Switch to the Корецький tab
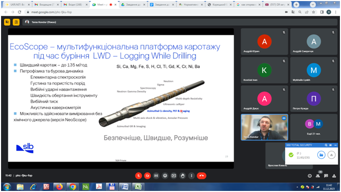The width and height of the screenshot is (341, 192). 220,5
